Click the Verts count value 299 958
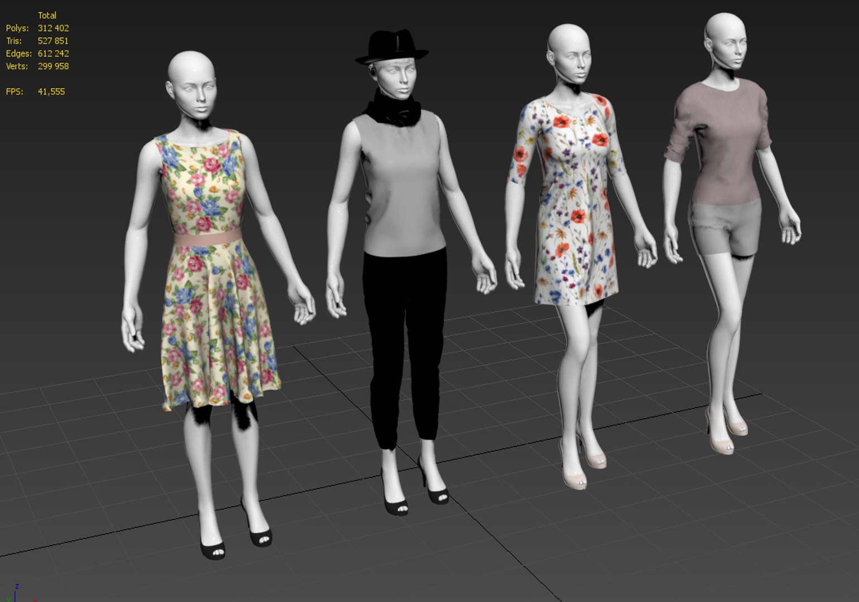The width and height of the screenshot is (859, 602). 53,66
